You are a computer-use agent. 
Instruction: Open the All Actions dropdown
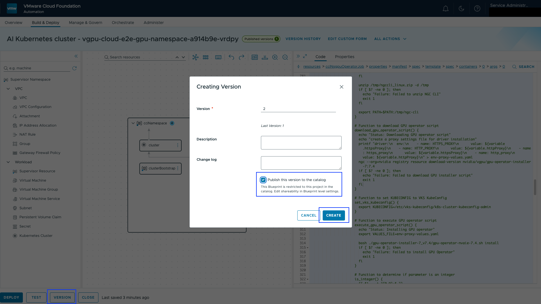tap(390, 39)
